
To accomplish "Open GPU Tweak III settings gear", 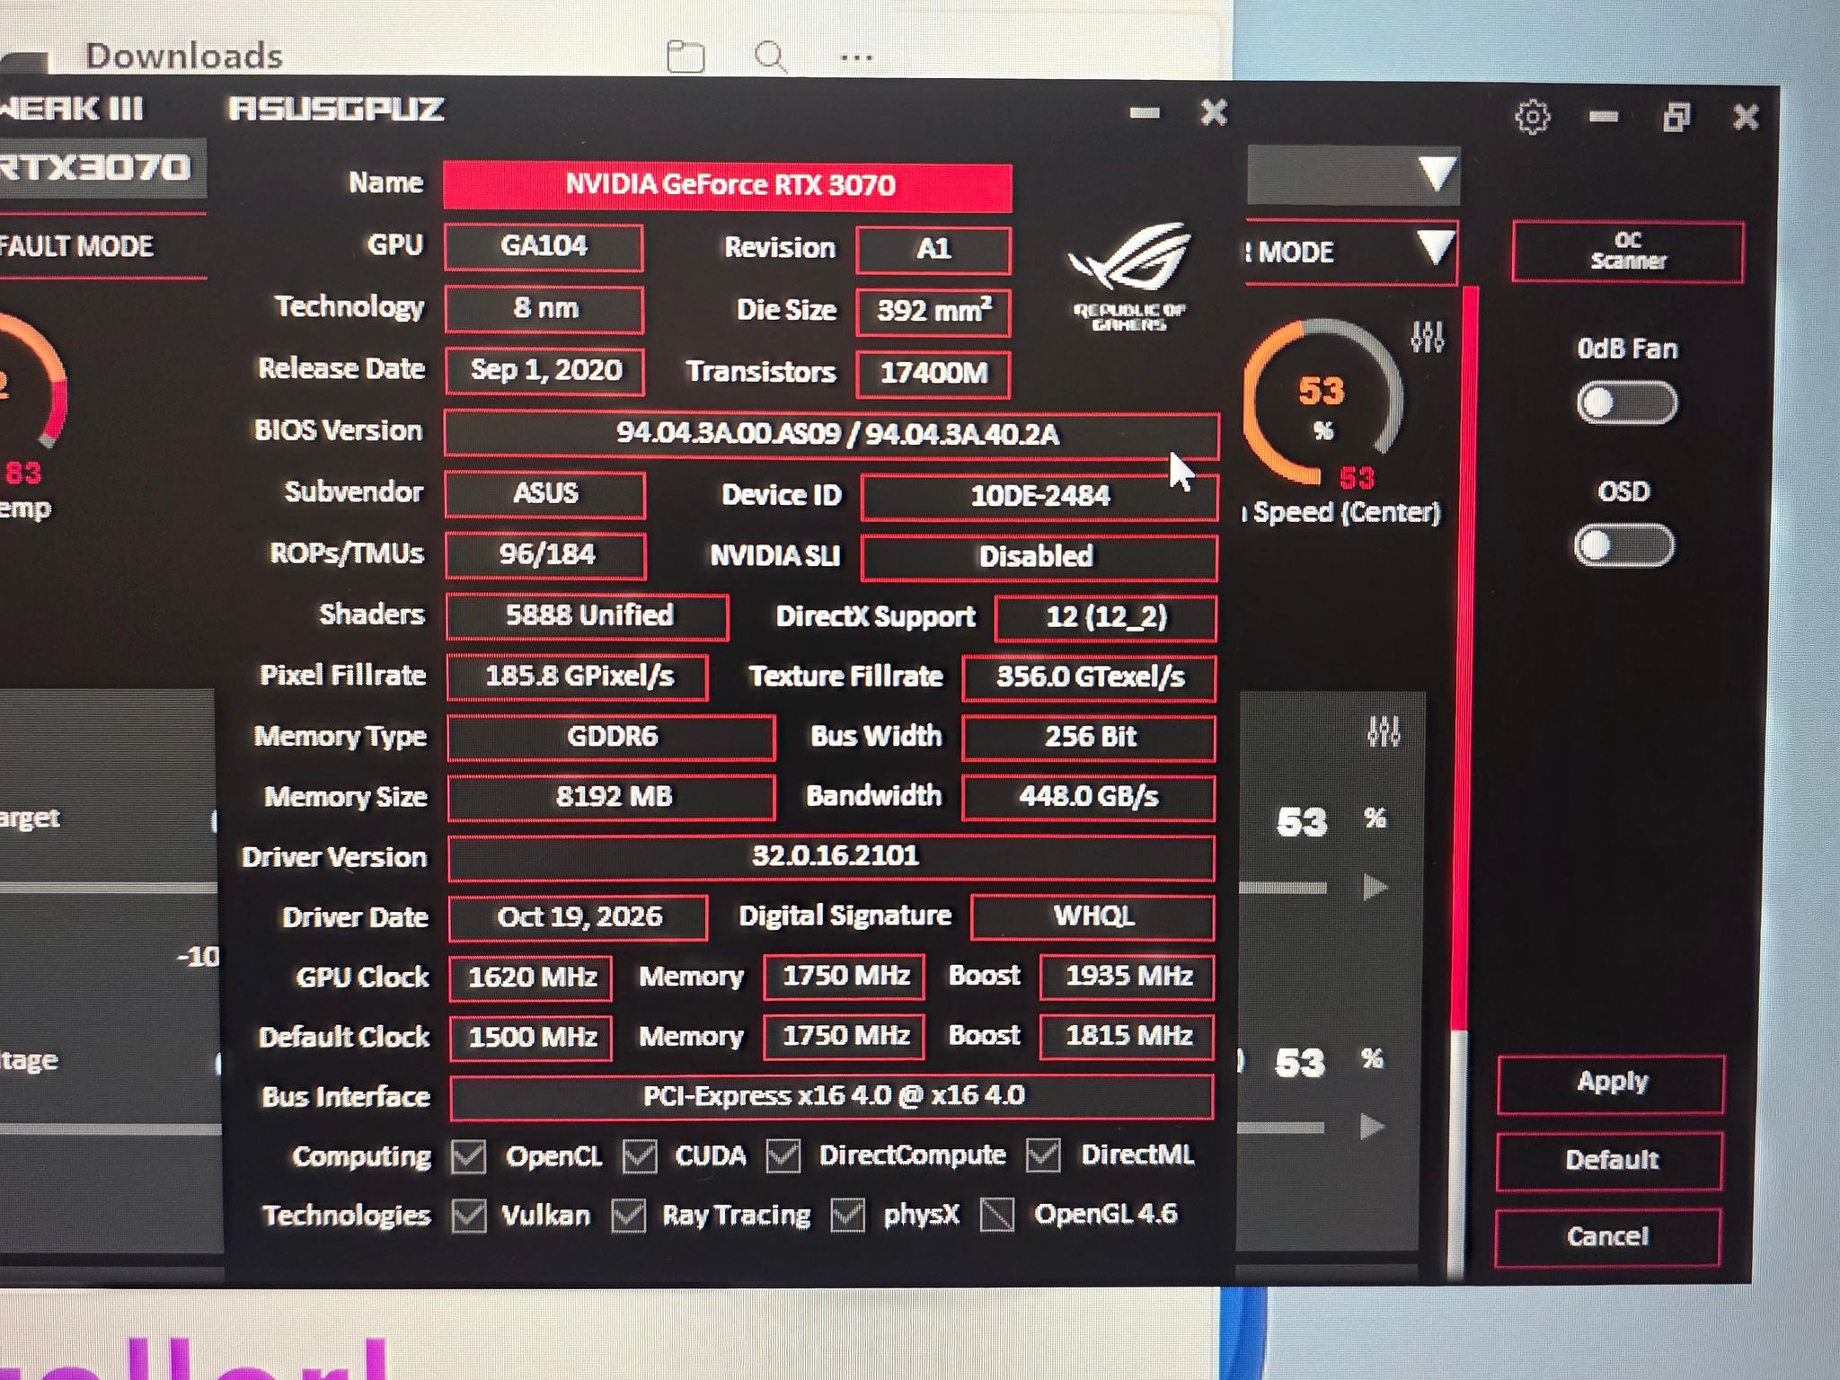I will pyautogui.click(x=1532, y=117).
